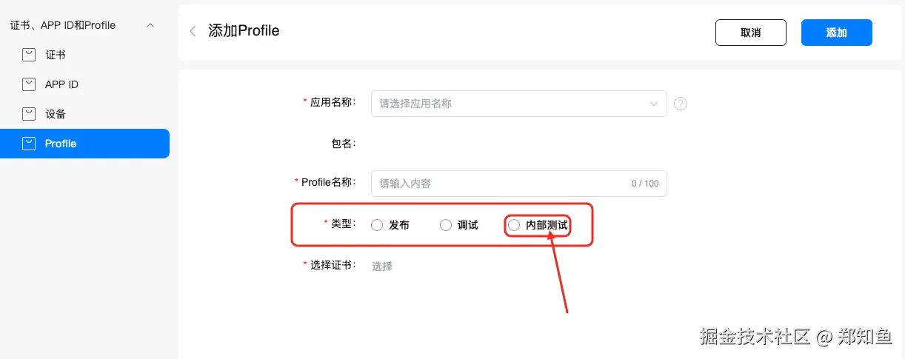Click the 设备 sidebar icon
This screenshot has width=905, height=359.
pos(29,114)
